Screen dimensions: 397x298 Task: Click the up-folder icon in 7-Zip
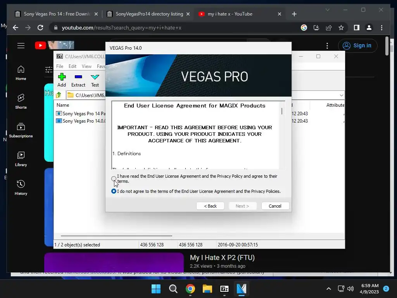click(x=59, y=95)
